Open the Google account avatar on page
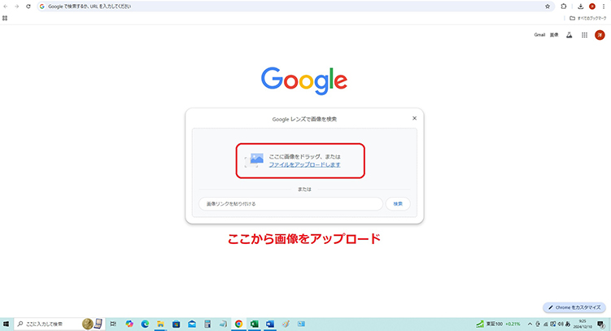The width and height of the screenshot is (611, 331). [600, 35]
